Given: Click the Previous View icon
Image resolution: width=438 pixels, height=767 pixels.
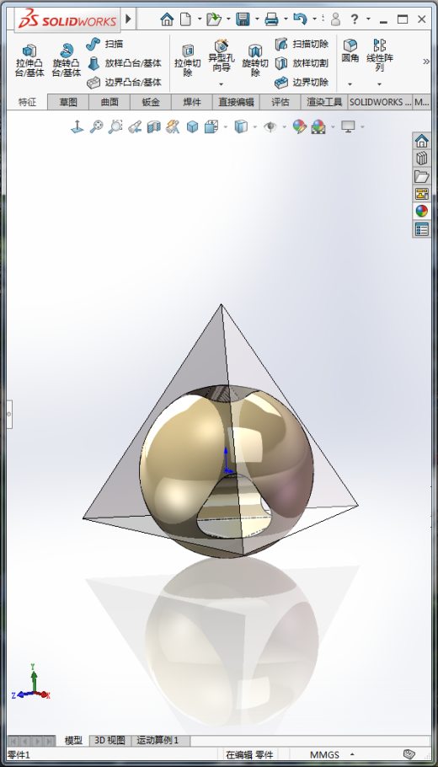Looking at the screenshot, I should (x=135, y=127).
